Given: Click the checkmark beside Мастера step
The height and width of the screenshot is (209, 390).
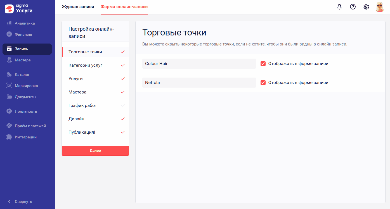Looking at the screenshot, I should [123, 92].
